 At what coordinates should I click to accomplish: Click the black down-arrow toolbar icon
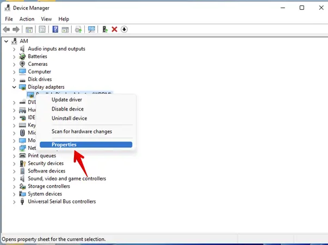124,29
